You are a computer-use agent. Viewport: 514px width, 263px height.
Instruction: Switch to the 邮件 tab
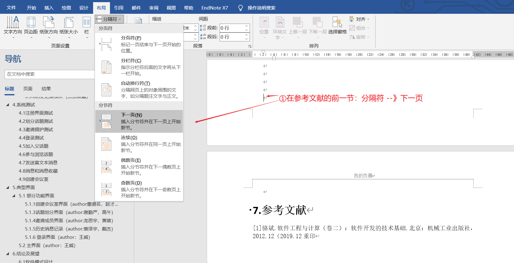point(136,8)
